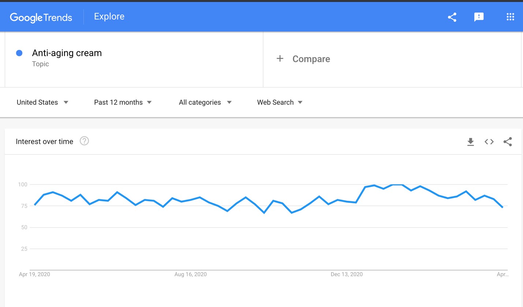Viewport: 523px width, 307px height.
Task: Open the United States region dropdown
Action: coord(42,102)
